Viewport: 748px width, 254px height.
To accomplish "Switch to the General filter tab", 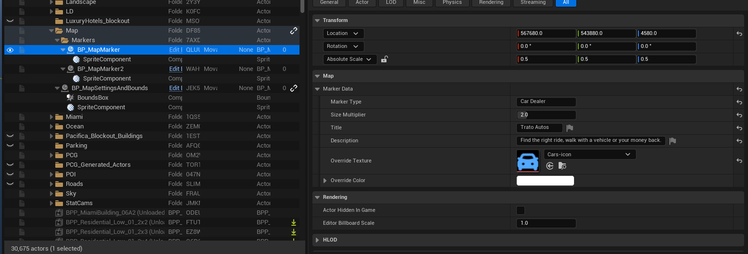I will pyautogui.click(x=329, y=2).
